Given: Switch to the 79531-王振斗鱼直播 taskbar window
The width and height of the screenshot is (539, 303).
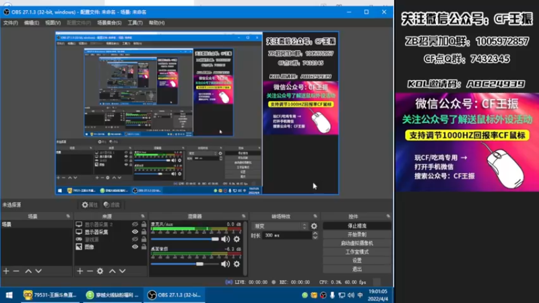Looking at the screenshot, I should (50, 295).
